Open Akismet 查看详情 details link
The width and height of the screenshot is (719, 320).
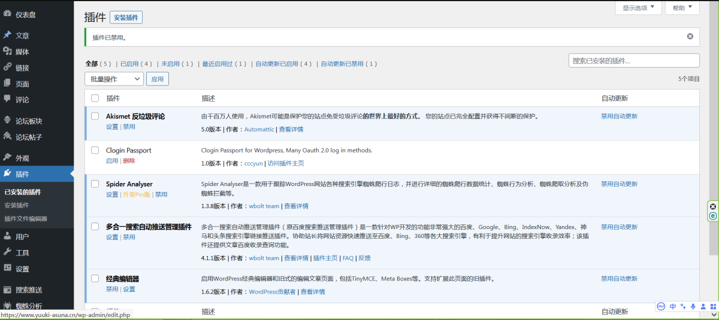tap(291, 129)
